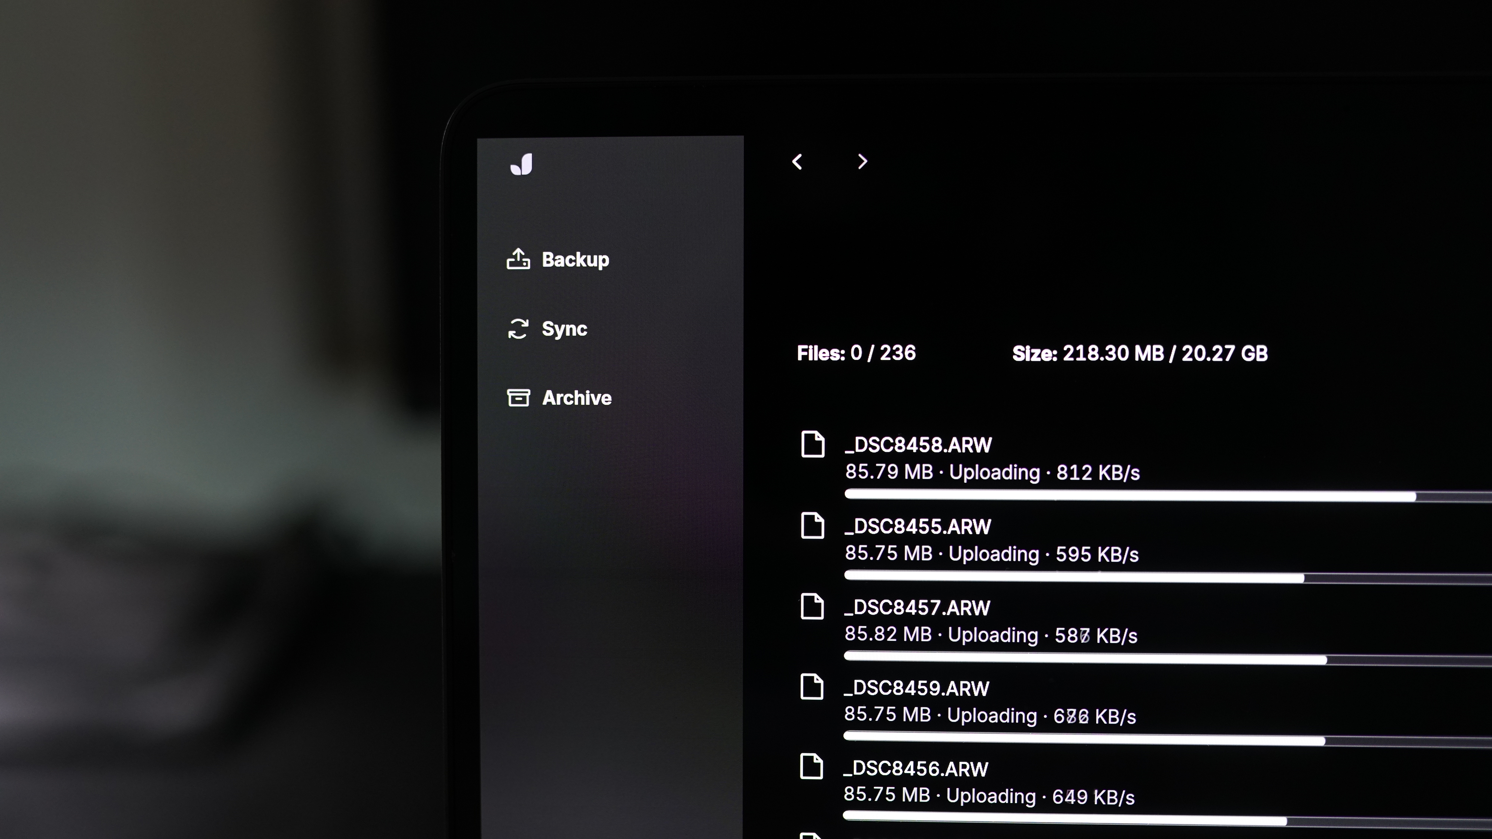Click progress bar of _DSC8459.ARW upload
The height and width of the screenshot is (839, 1492).
point(1167,739)
